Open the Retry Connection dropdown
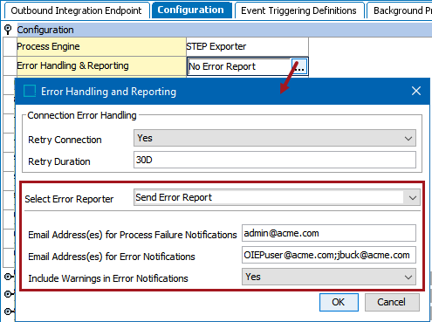Screen dimensions: 432x322 [x=275, y=138]
